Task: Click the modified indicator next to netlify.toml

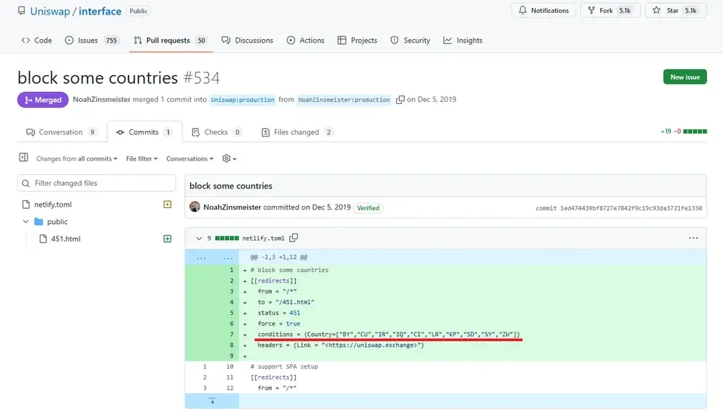Action: pyautogui.click(x=168, y=204)
